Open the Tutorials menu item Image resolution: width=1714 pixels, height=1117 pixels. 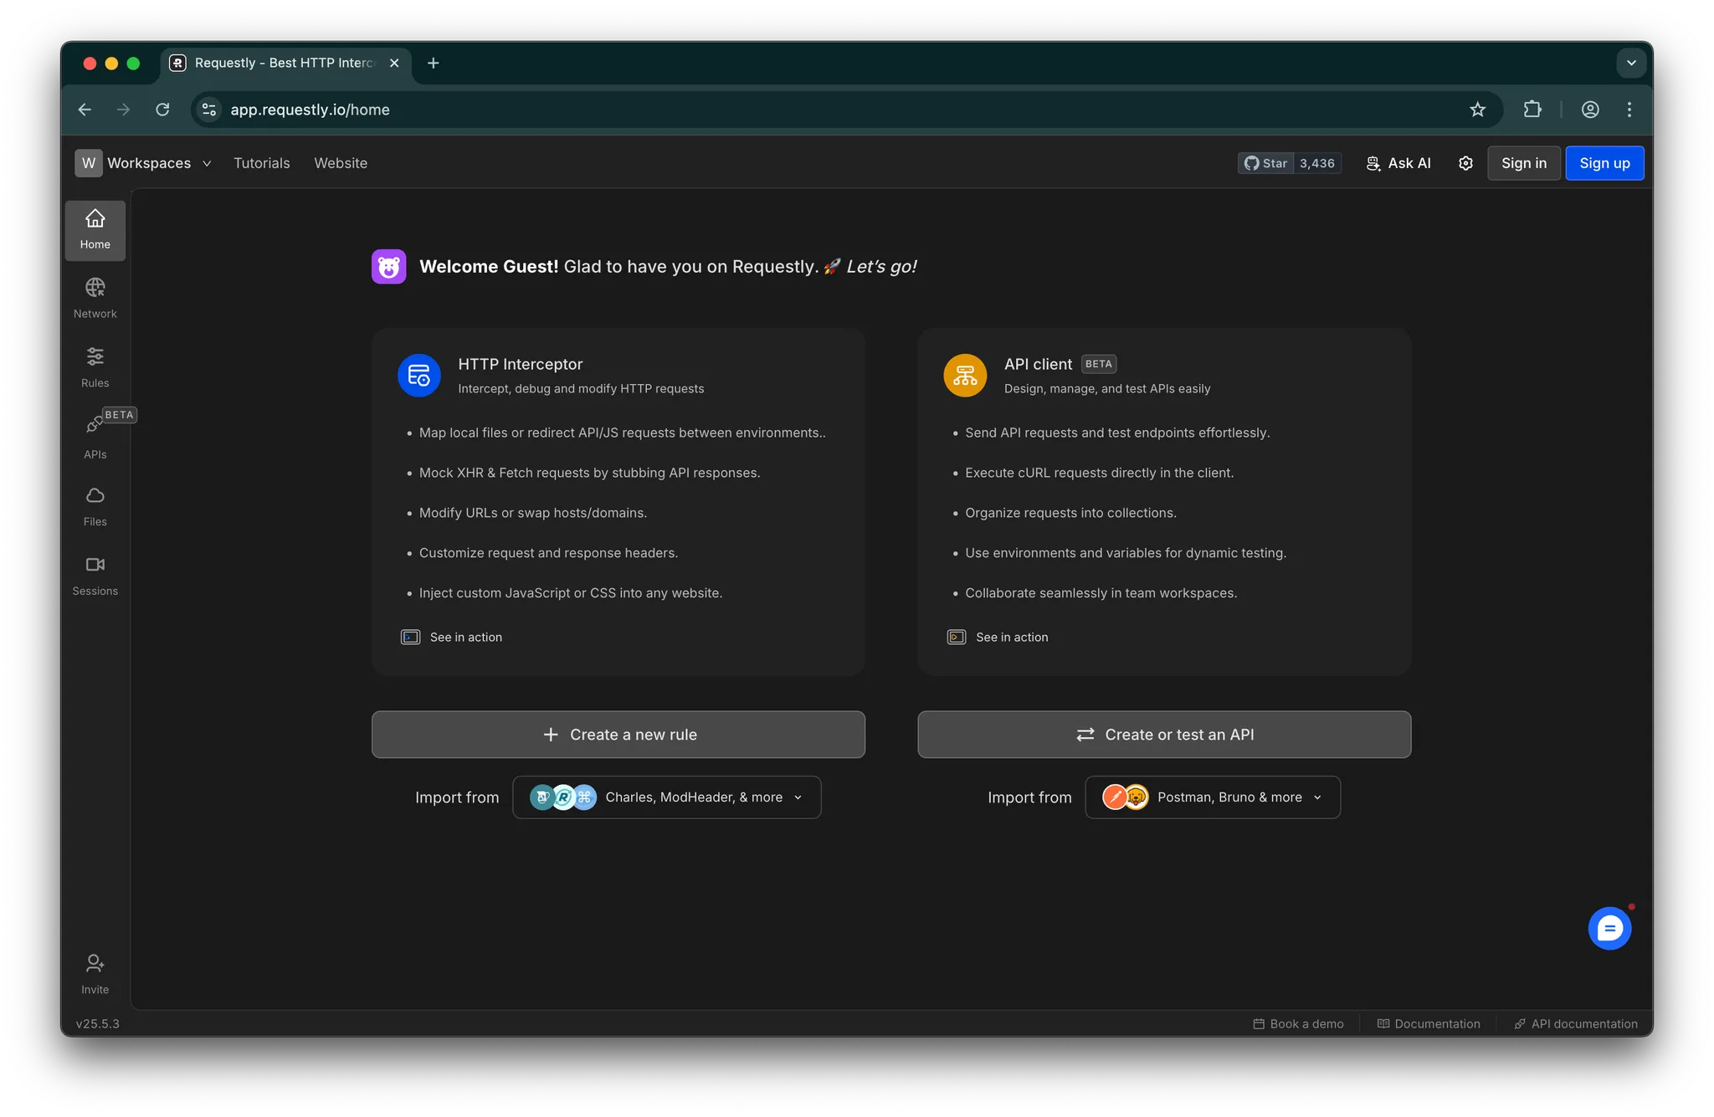pyautogui.click(x=261, y=163)
